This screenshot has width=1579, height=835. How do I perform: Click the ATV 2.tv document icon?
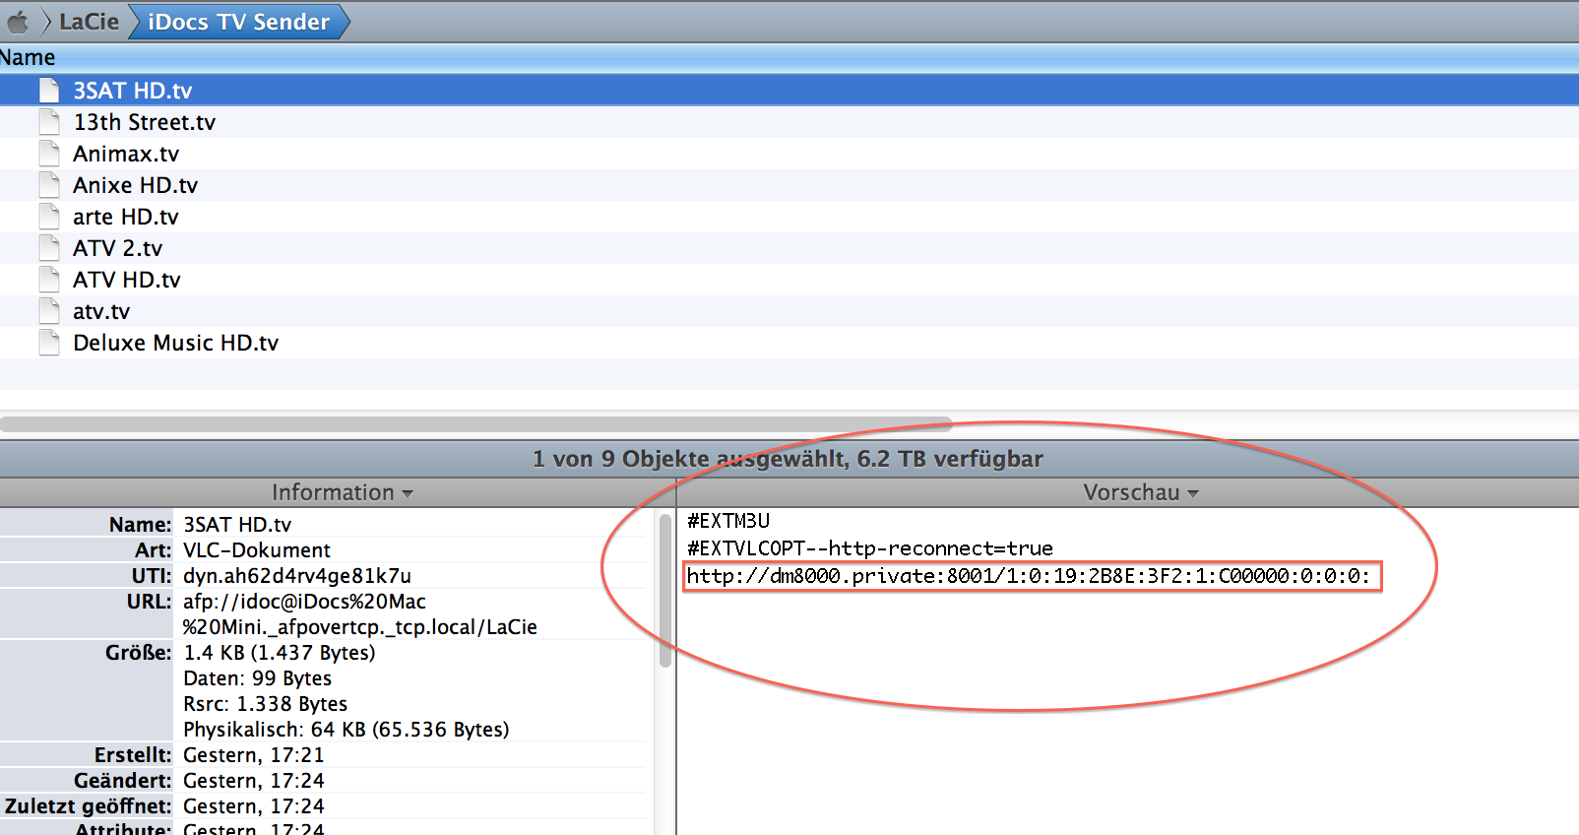point(49,248)
